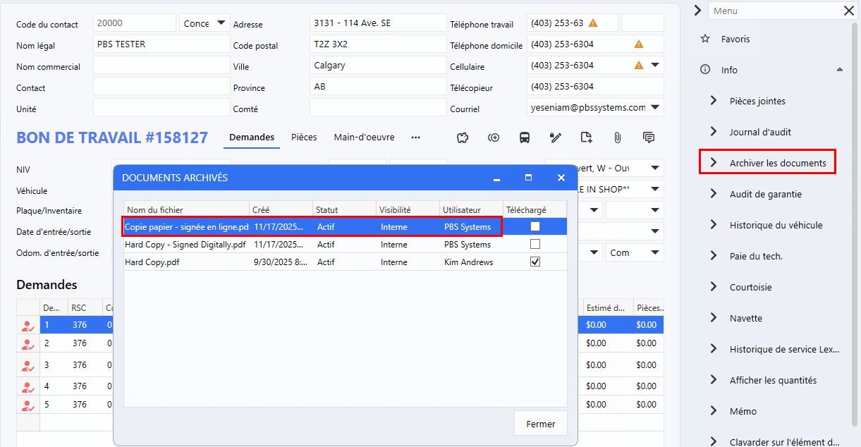861x447 pixels.
Task: Collapse the Info section in the menu
Action: (839, 70)
